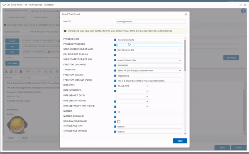Open the DATE (ANY) date picker dropdown
The height and width of the screenshot is (154, 249).
point(147,86)
